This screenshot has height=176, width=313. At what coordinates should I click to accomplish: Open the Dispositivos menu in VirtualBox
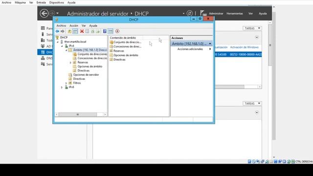pyautogui.click(x=57, y=2)
